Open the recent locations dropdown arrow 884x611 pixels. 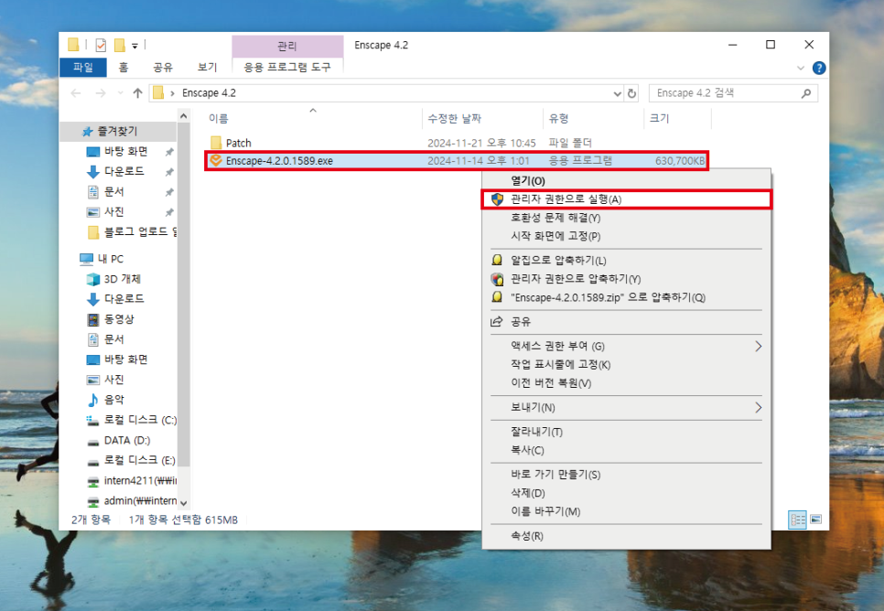coord(120,93)
